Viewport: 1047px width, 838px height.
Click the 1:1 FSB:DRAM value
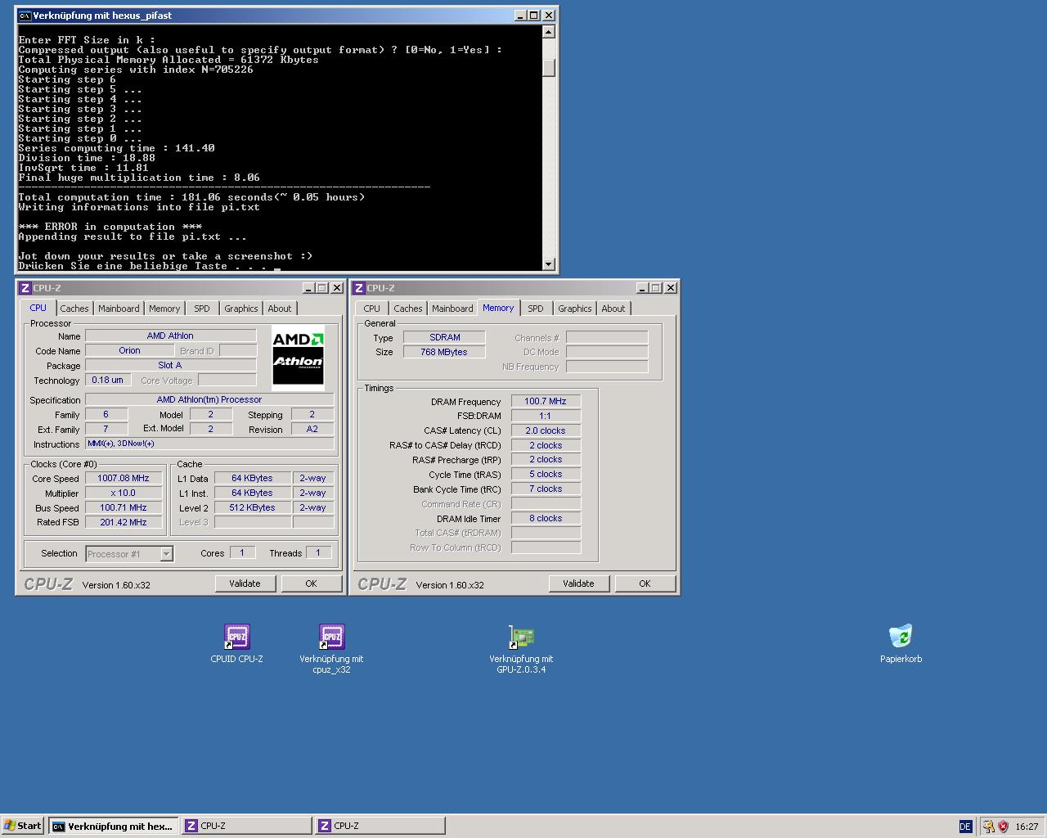(x=546, y=416)
